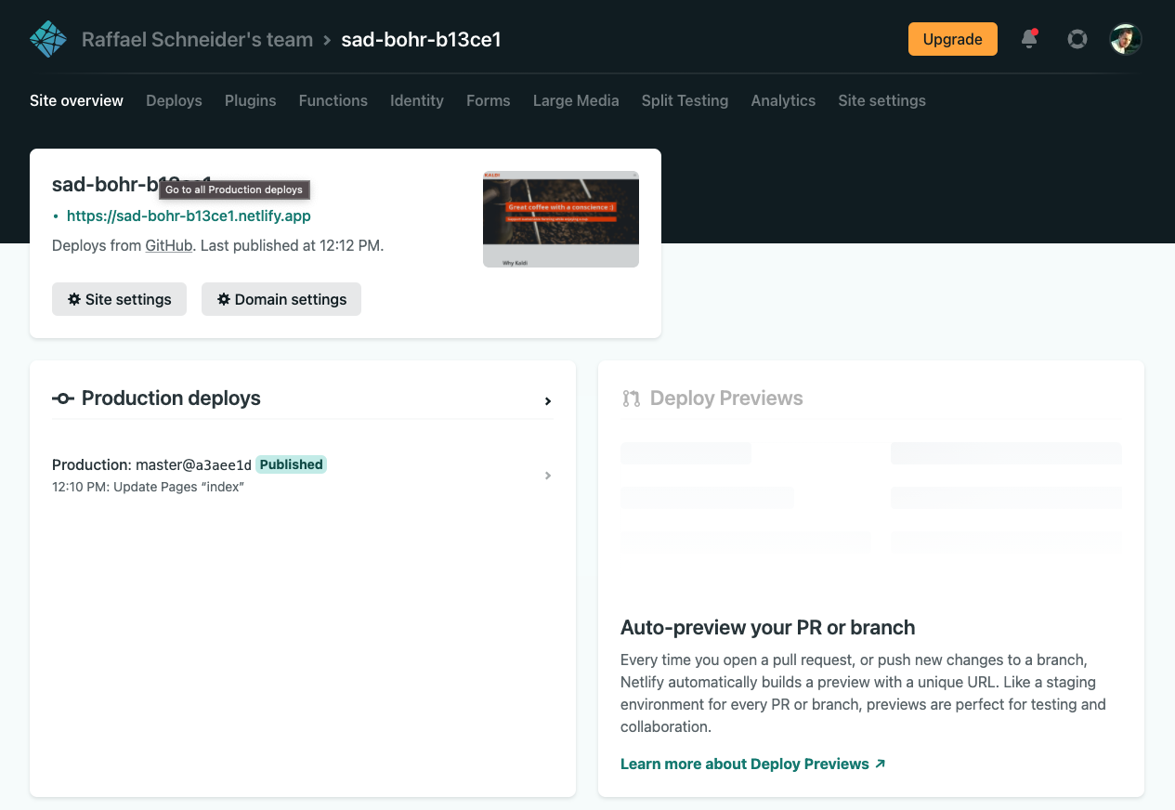This screenshot has width=1175, height=810.
Task: Click the gray circular icon beside the bell
Action: (x=1077, y=39)
